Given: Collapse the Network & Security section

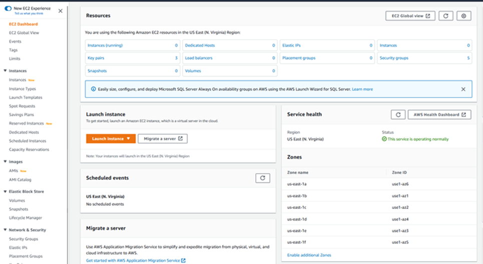Looking at the screenshot, I should coord(5,230).
